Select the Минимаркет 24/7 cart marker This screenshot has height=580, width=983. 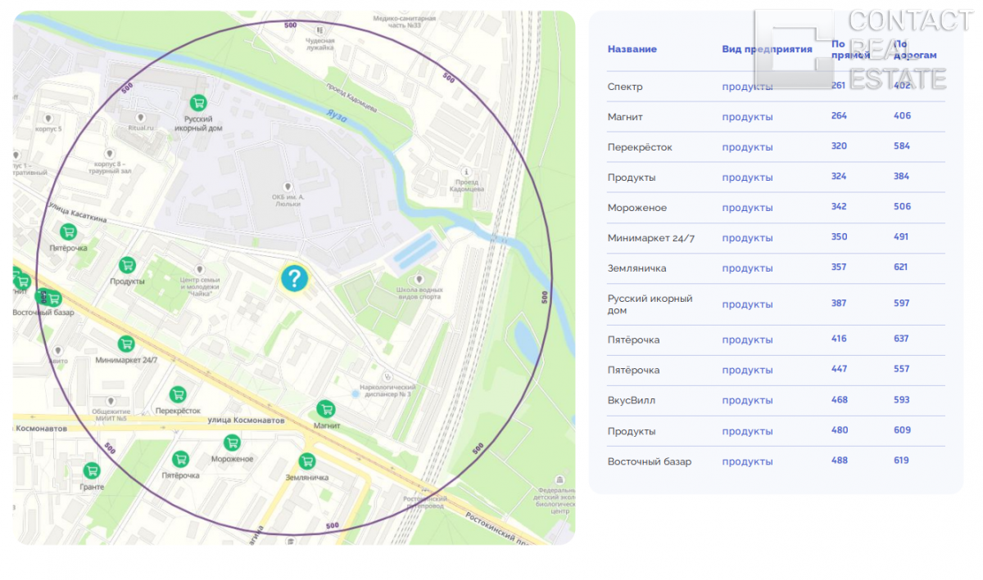click(x=126, y=344)
